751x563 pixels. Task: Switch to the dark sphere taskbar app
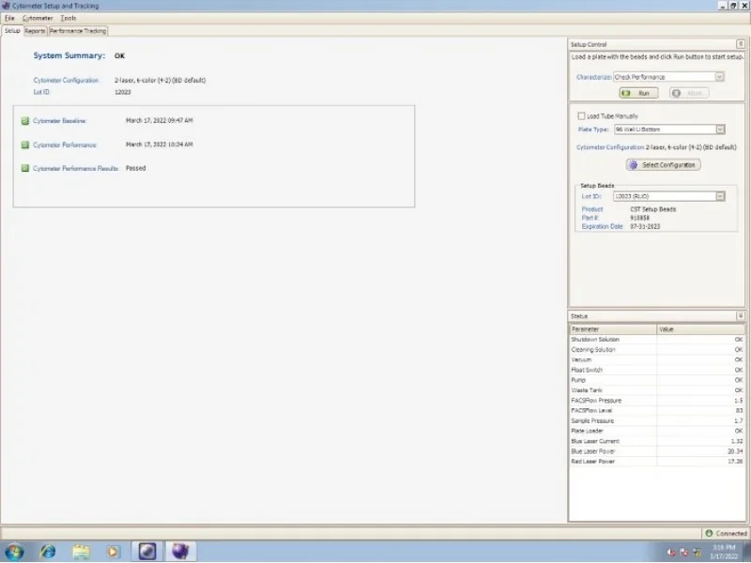147,551
